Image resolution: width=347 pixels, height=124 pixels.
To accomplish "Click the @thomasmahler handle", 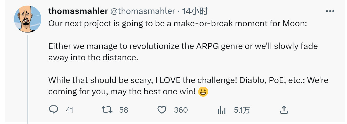I will click(143, 11).
